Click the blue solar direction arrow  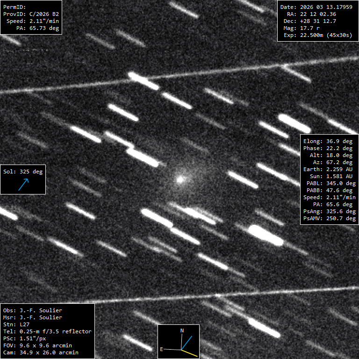[x=23, y=184]
